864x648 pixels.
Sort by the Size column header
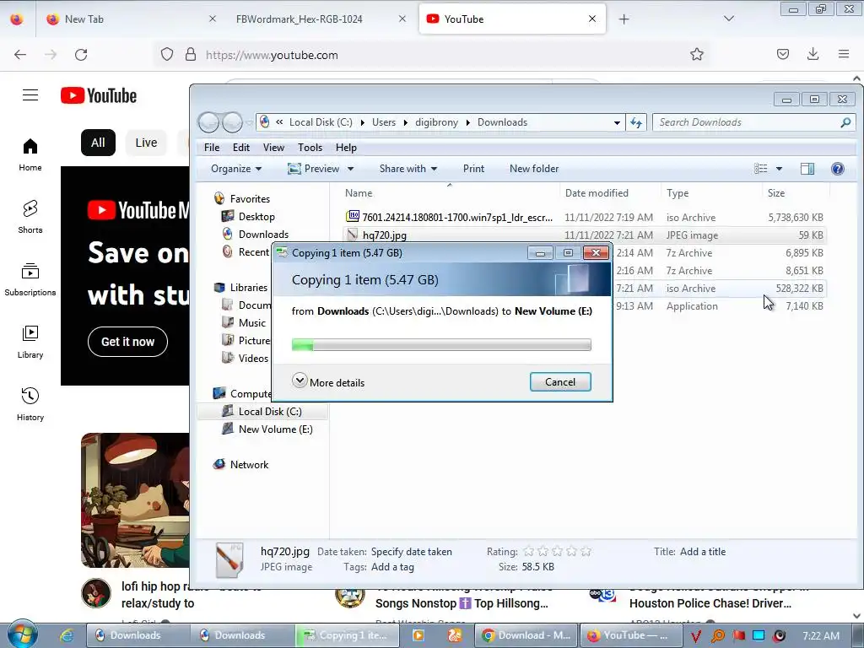coord(776,193)
